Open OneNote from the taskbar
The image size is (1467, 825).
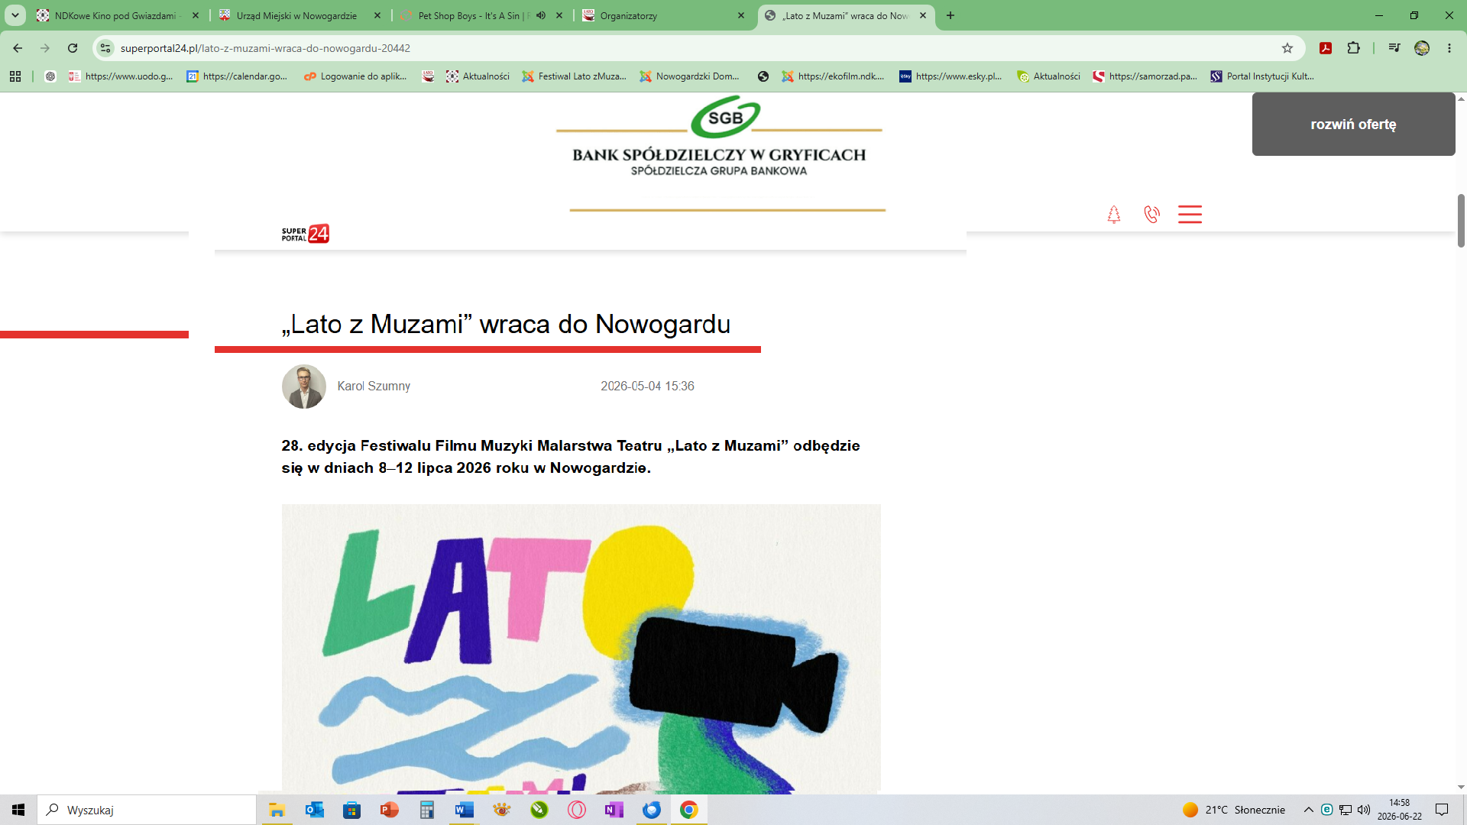[x=614, y=810]
